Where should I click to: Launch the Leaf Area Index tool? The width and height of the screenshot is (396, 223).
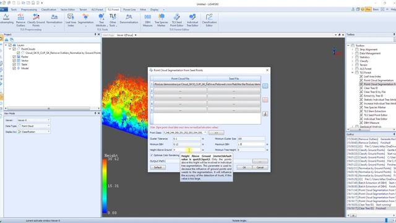point(71,20)
